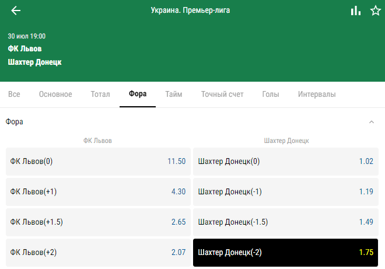Click the Фора section heading
Image resolution: width=385 pixels, height=269 pixels.
(14, 122)
